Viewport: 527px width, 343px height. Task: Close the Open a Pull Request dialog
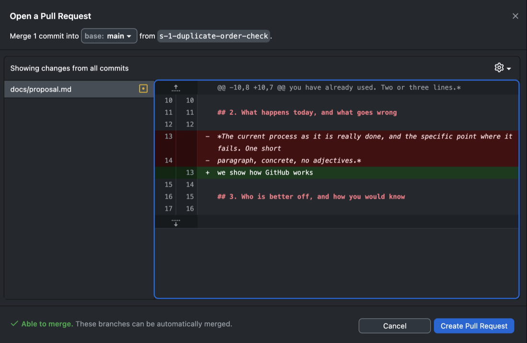515,16
